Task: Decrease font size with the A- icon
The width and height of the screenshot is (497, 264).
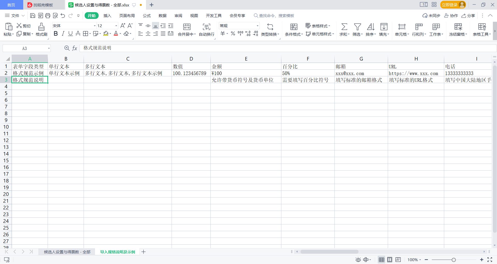Action: tap(130, 26)
